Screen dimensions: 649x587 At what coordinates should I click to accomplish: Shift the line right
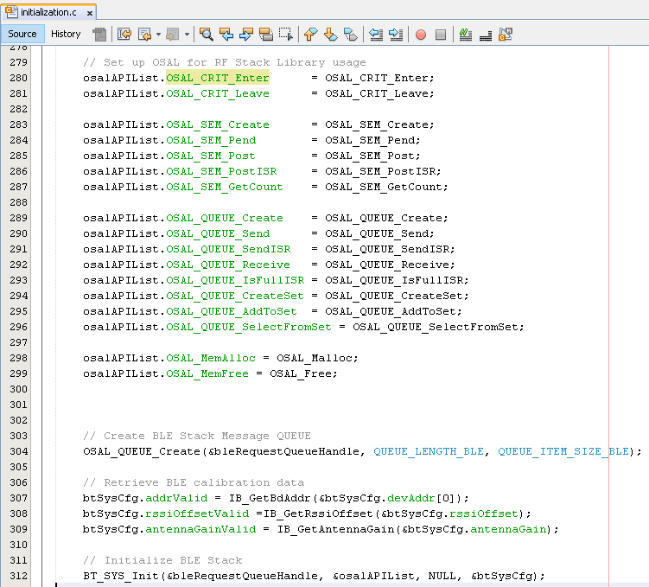pyautogui.click(x=396, y=35)
